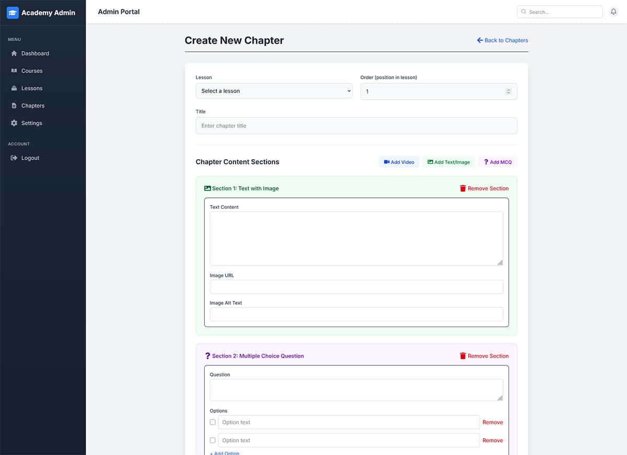Click the image icon on Add Text/Image
The height and width of the screenshot is (455, 627).
click(x=430, y=162)
